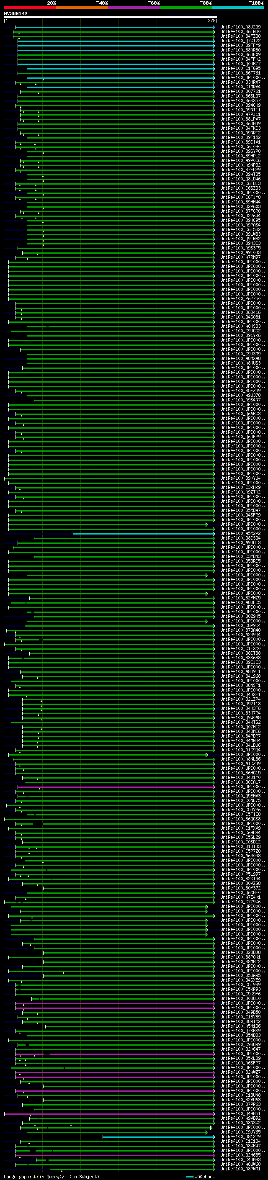Click the white query bar spanning 1 to 278
This screenshot has width=268, height=1180.
point(111,18)
